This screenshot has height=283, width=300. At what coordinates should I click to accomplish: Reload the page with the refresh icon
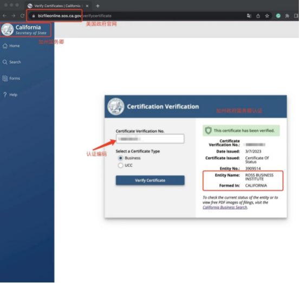(x=22, y=16)
